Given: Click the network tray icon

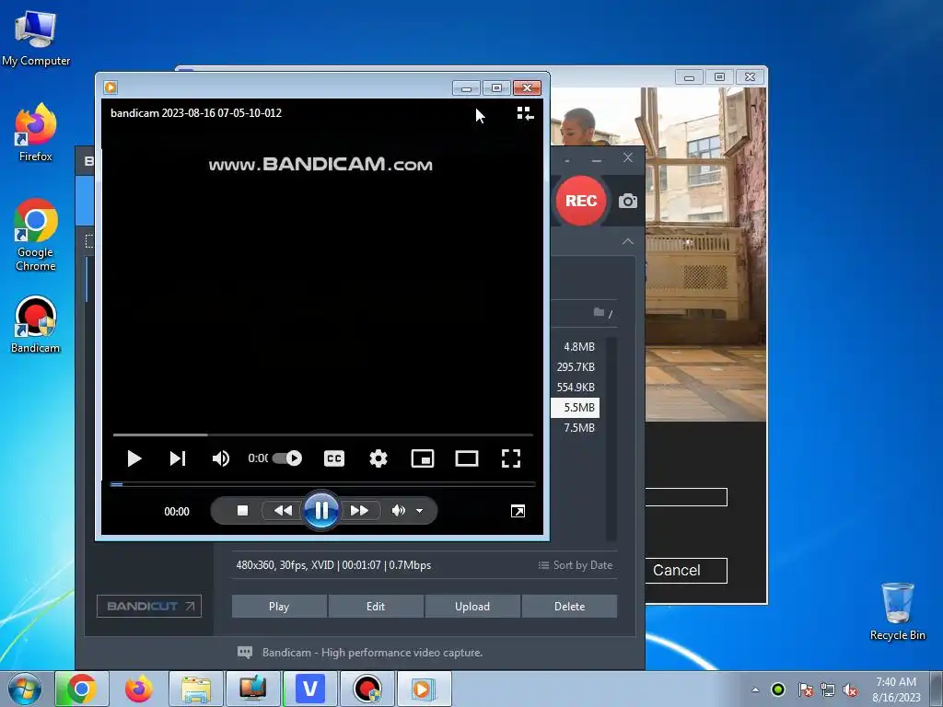Looking at the screenshot, I should 828,690.
